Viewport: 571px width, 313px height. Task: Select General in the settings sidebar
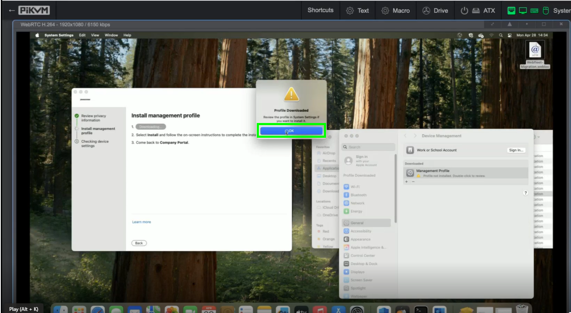tap(367, 223)
